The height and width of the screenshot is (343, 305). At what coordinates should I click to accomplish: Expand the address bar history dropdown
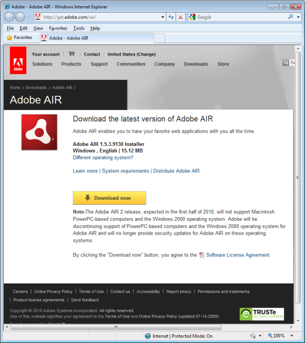coord(162,17)
